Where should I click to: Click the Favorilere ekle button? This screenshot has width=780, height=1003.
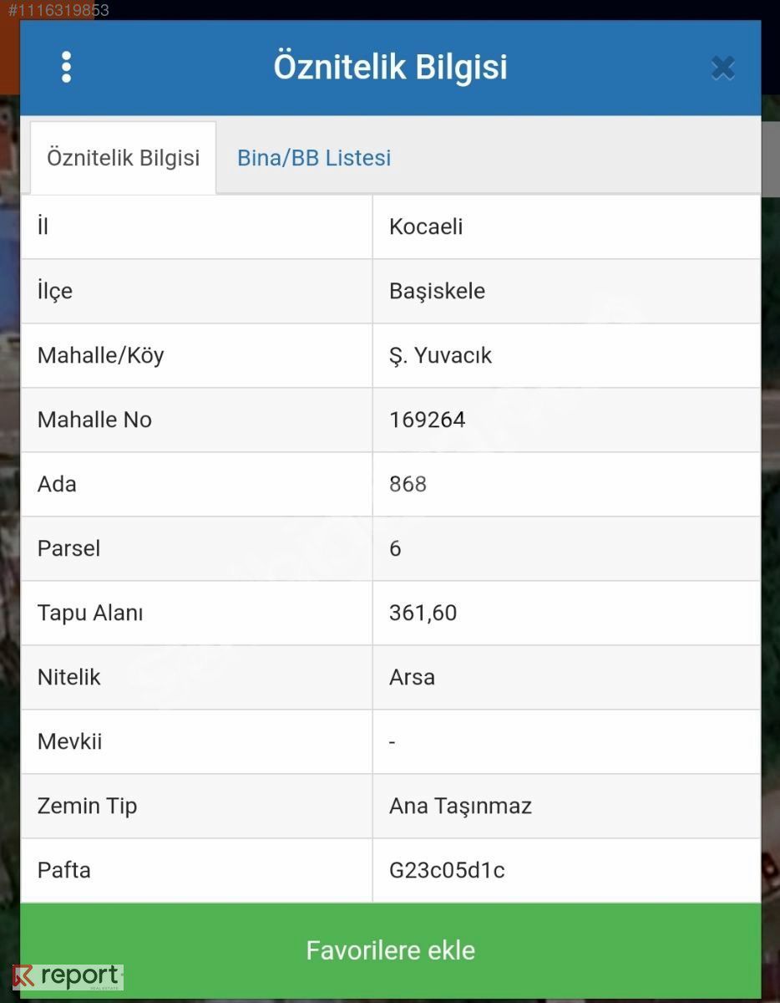(x=391, y=950)
